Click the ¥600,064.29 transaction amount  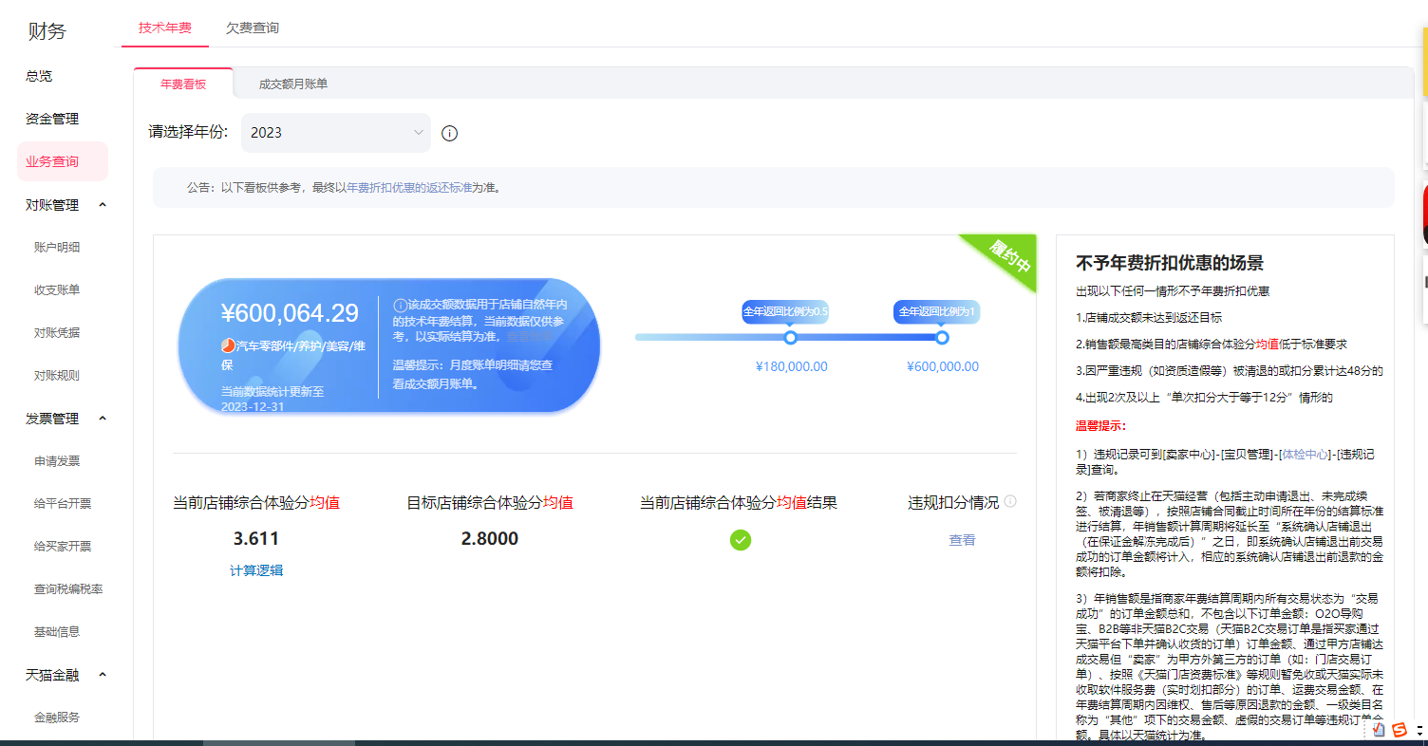[x=290, y=313]
